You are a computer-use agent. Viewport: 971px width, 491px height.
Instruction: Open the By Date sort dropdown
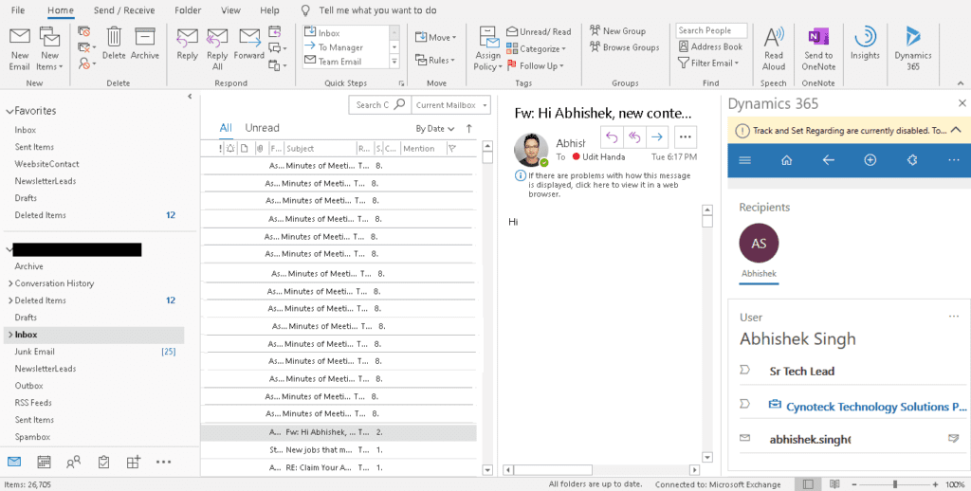[x=435, y=129]
